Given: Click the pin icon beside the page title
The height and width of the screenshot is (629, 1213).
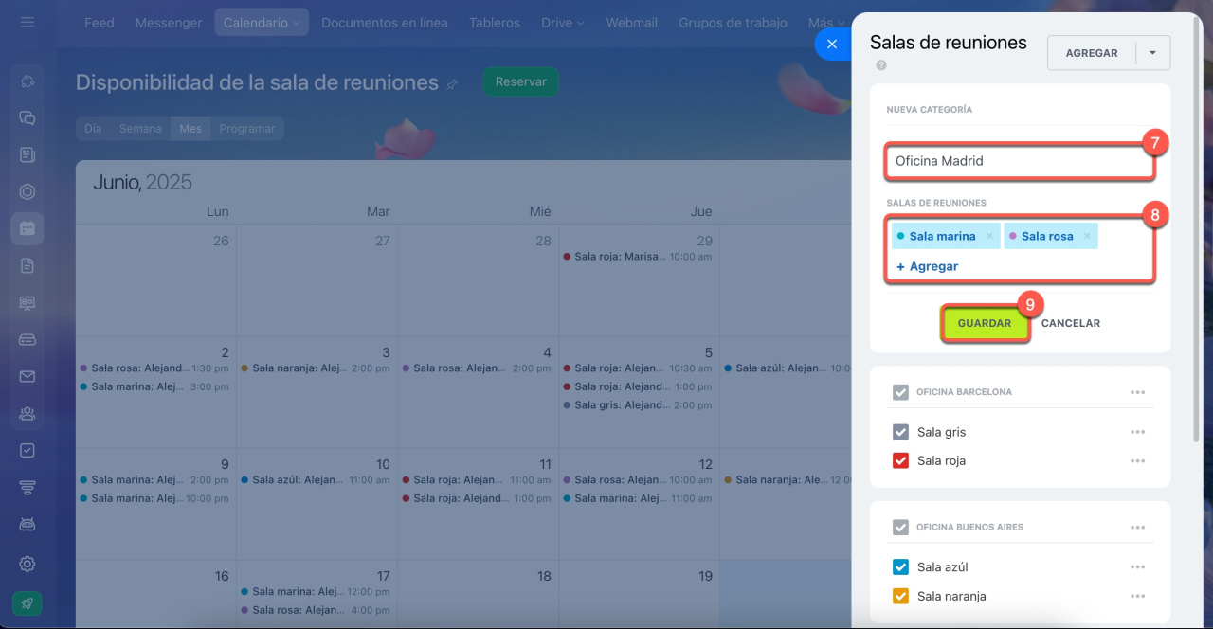Looking at the screenshot, I should 452,84.
